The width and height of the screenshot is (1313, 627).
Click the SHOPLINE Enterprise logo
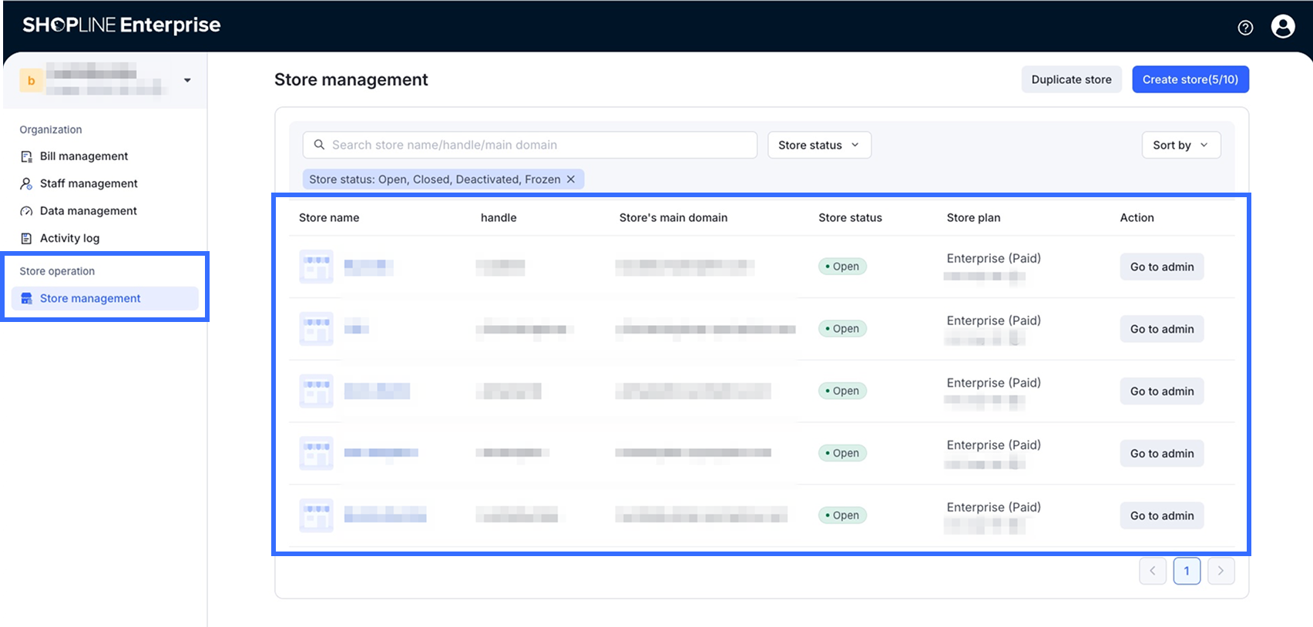[122, 25]
